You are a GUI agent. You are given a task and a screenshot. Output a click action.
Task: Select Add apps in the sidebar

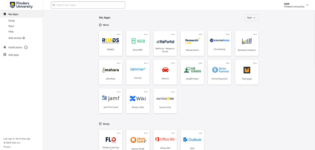pos(14,55)
